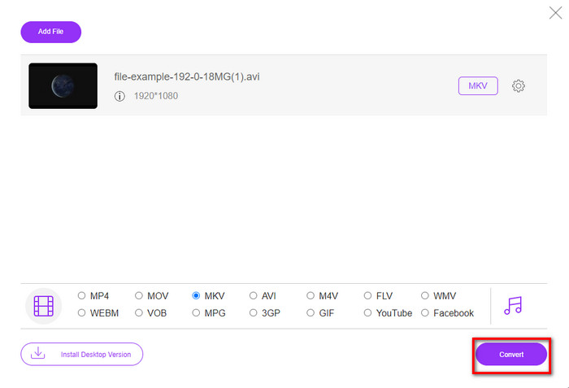Image resolution: width=569 pixels, height=388 pixels.
Task: Click Install Desktop Version button
Action: (82, 355)
